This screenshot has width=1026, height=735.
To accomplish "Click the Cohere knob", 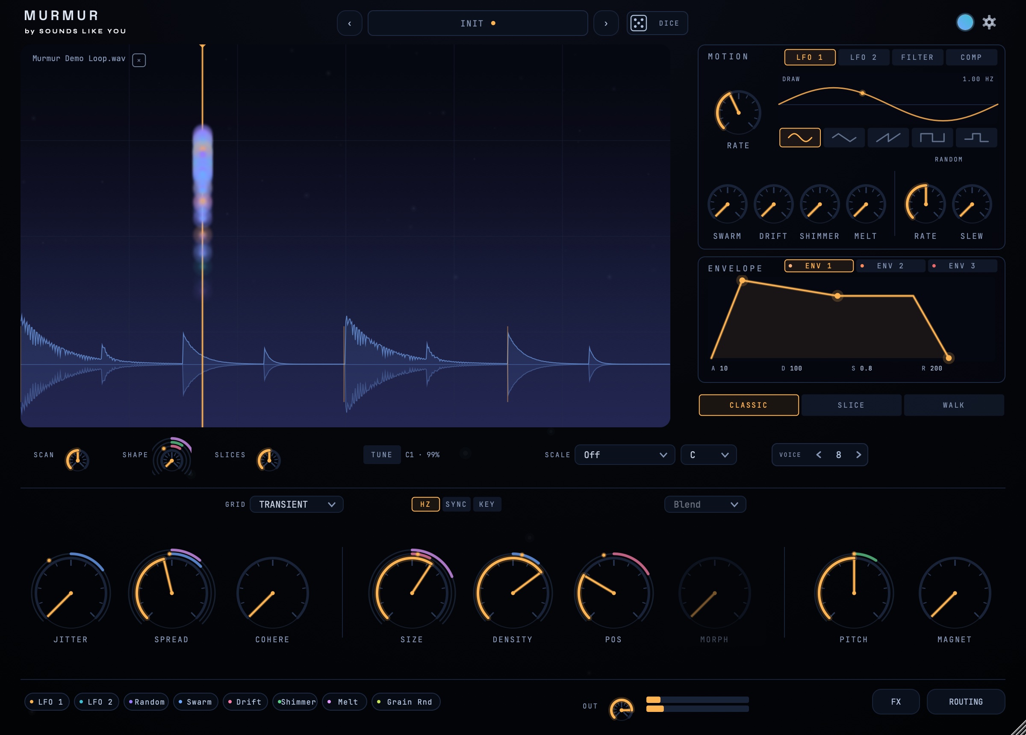I will pyautogui.click(x=272, y=593).
